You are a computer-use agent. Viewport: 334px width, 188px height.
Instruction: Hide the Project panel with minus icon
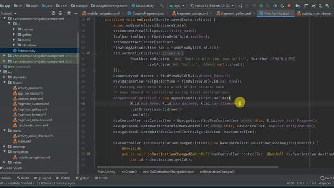coord(76,13)
